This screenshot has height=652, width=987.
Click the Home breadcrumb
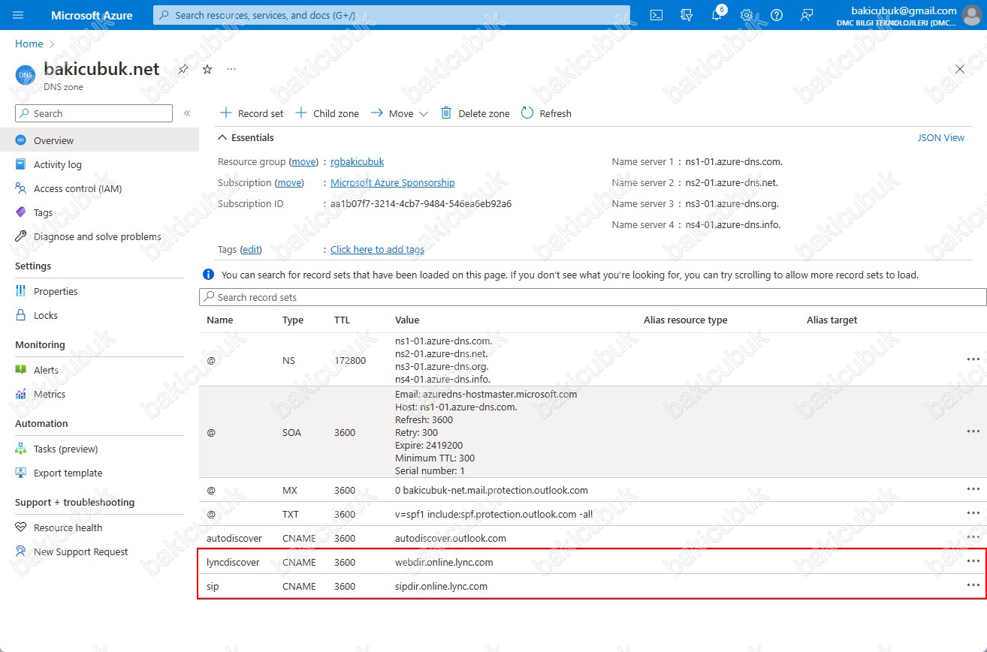coord(29,44)
